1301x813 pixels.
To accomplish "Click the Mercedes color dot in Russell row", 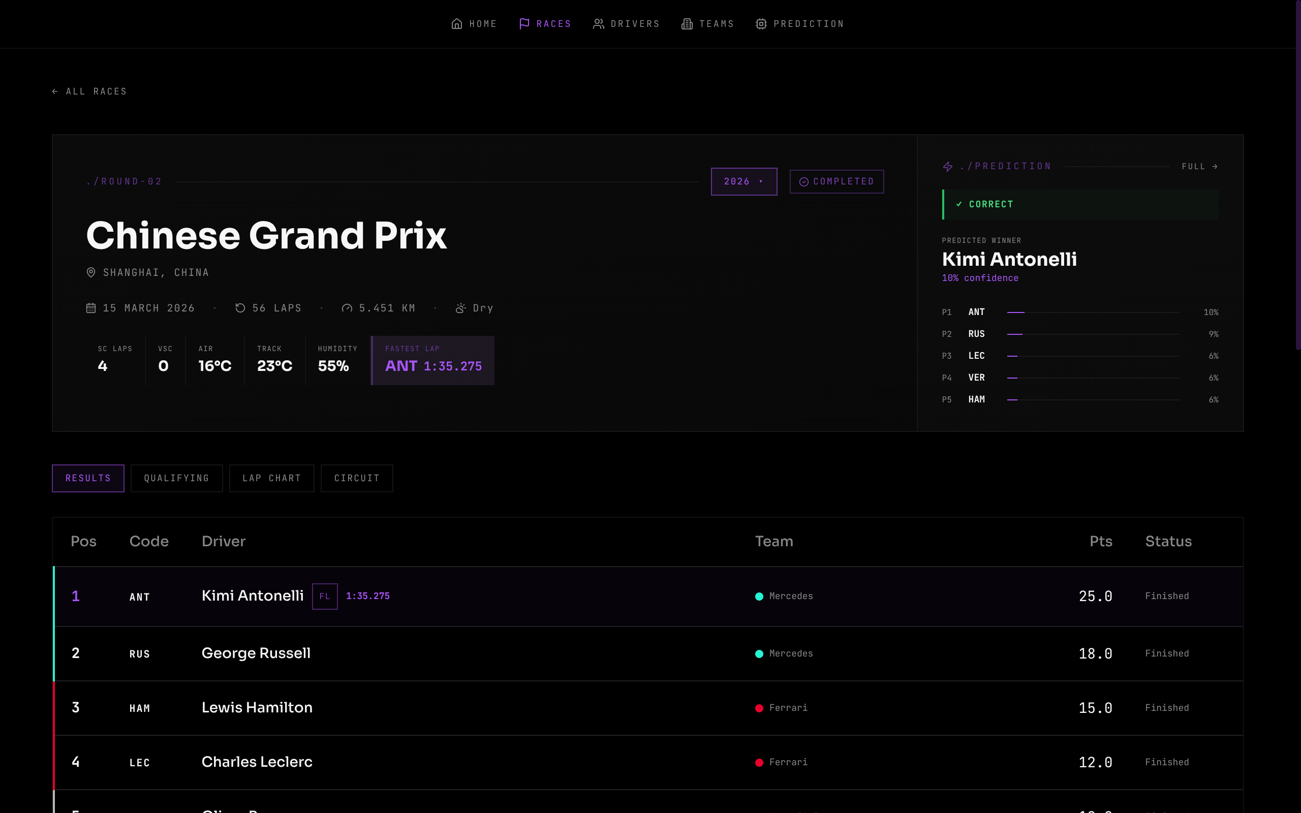I will 759,654.
